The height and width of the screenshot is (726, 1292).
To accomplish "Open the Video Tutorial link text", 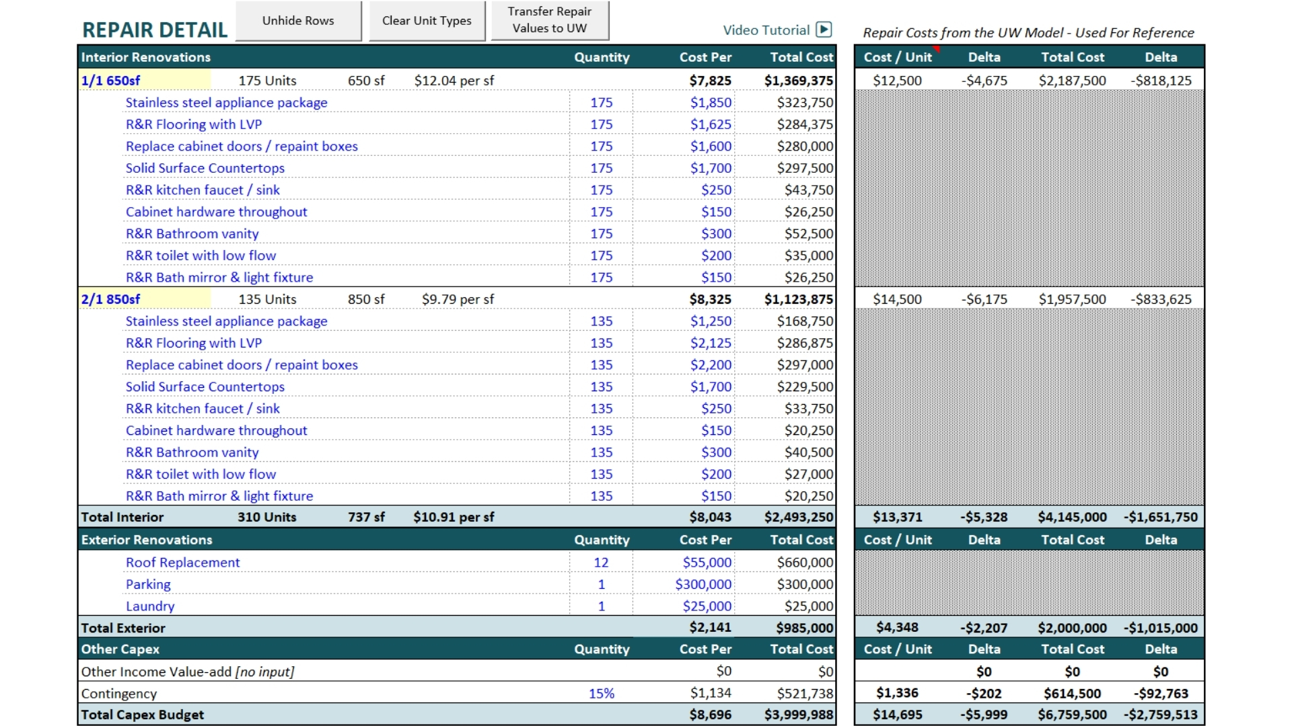I will pyautogui.click(x=766, y=30).
